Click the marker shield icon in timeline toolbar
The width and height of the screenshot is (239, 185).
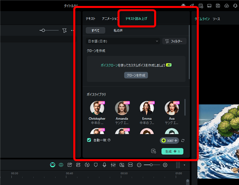(x=96, y=165)
